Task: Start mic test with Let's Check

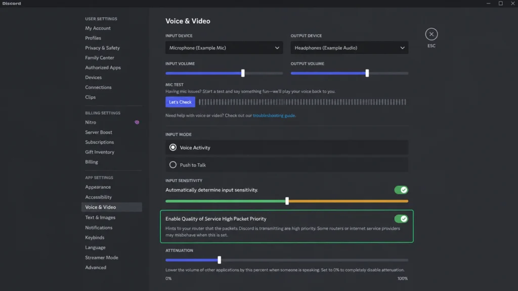Action: pos(180,102)
